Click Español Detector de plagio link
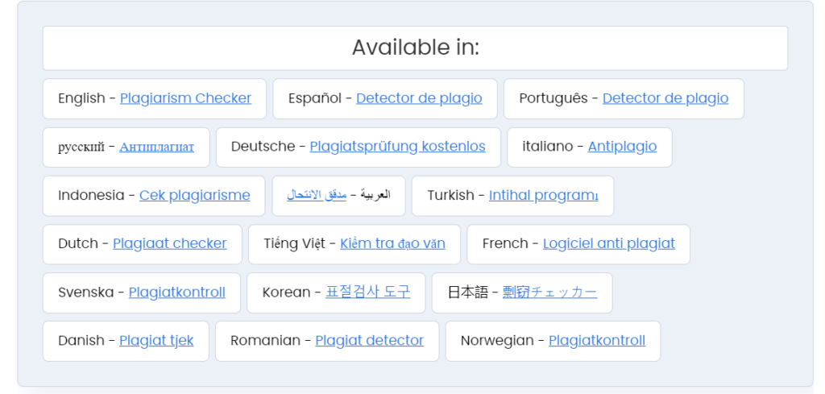 pos(419,98)
